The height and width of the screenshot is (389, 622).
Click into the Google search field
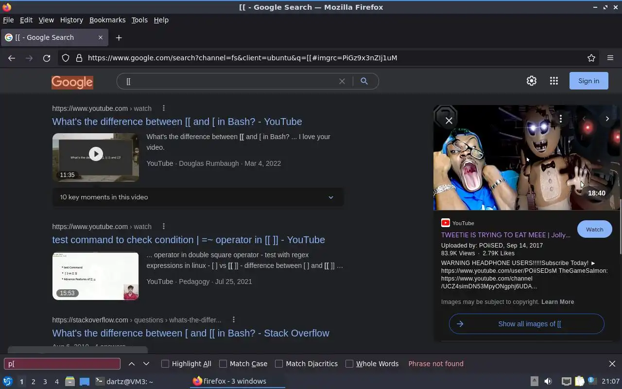[x=231, y=81]
